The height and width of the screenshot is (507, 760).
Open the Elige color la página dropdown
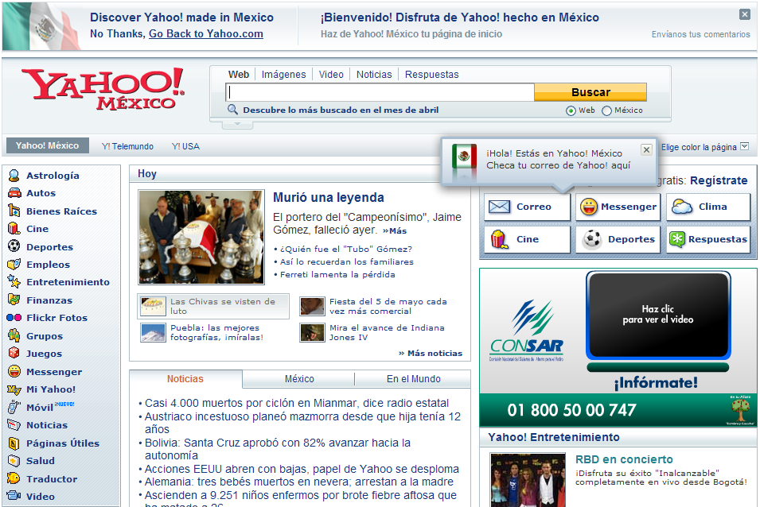pos(745,146)
